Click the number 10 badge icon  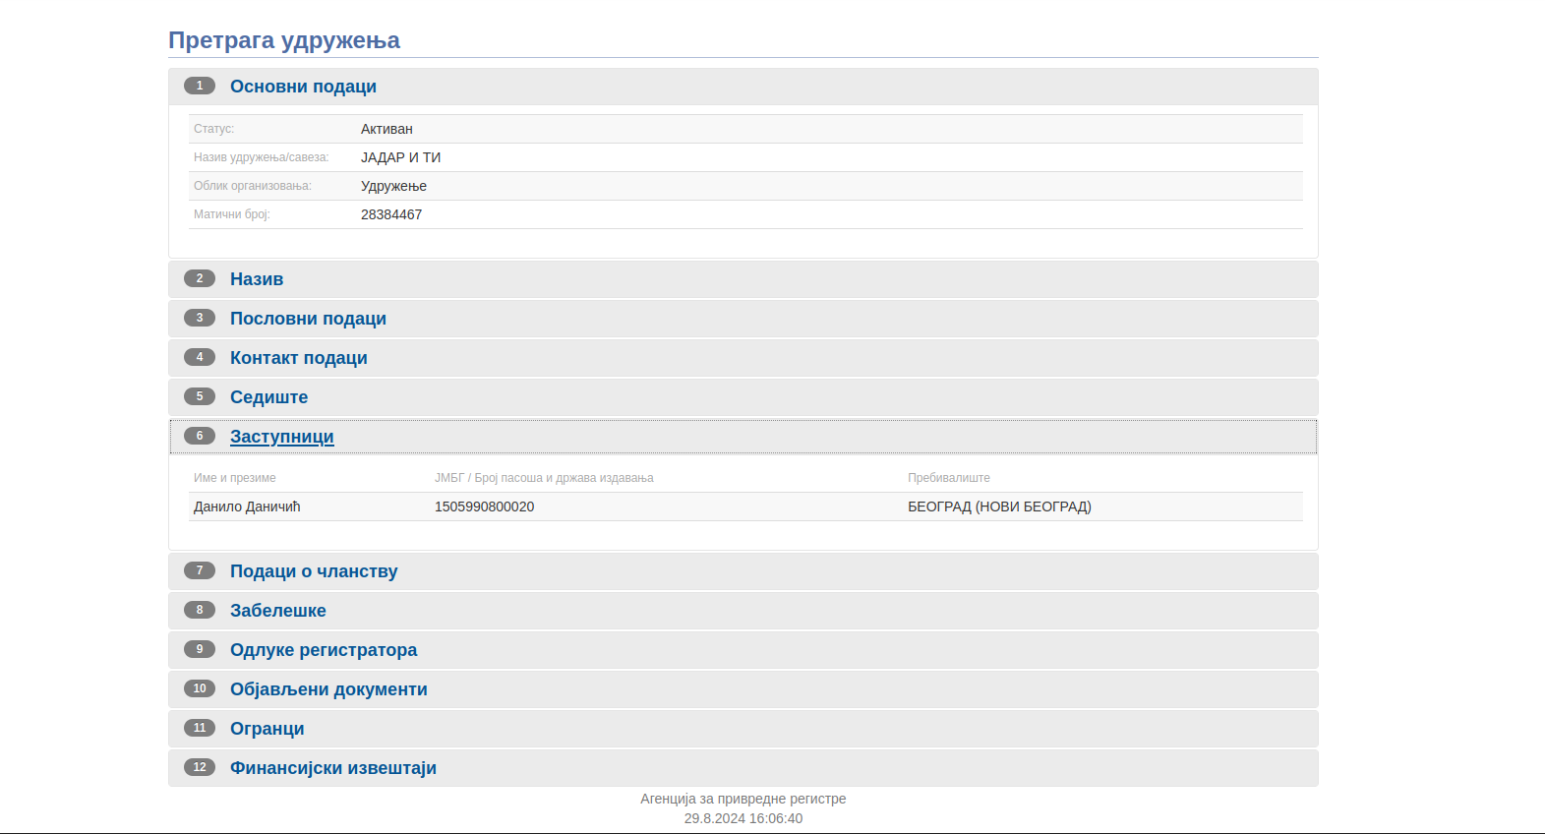click(x=200, y=688)
